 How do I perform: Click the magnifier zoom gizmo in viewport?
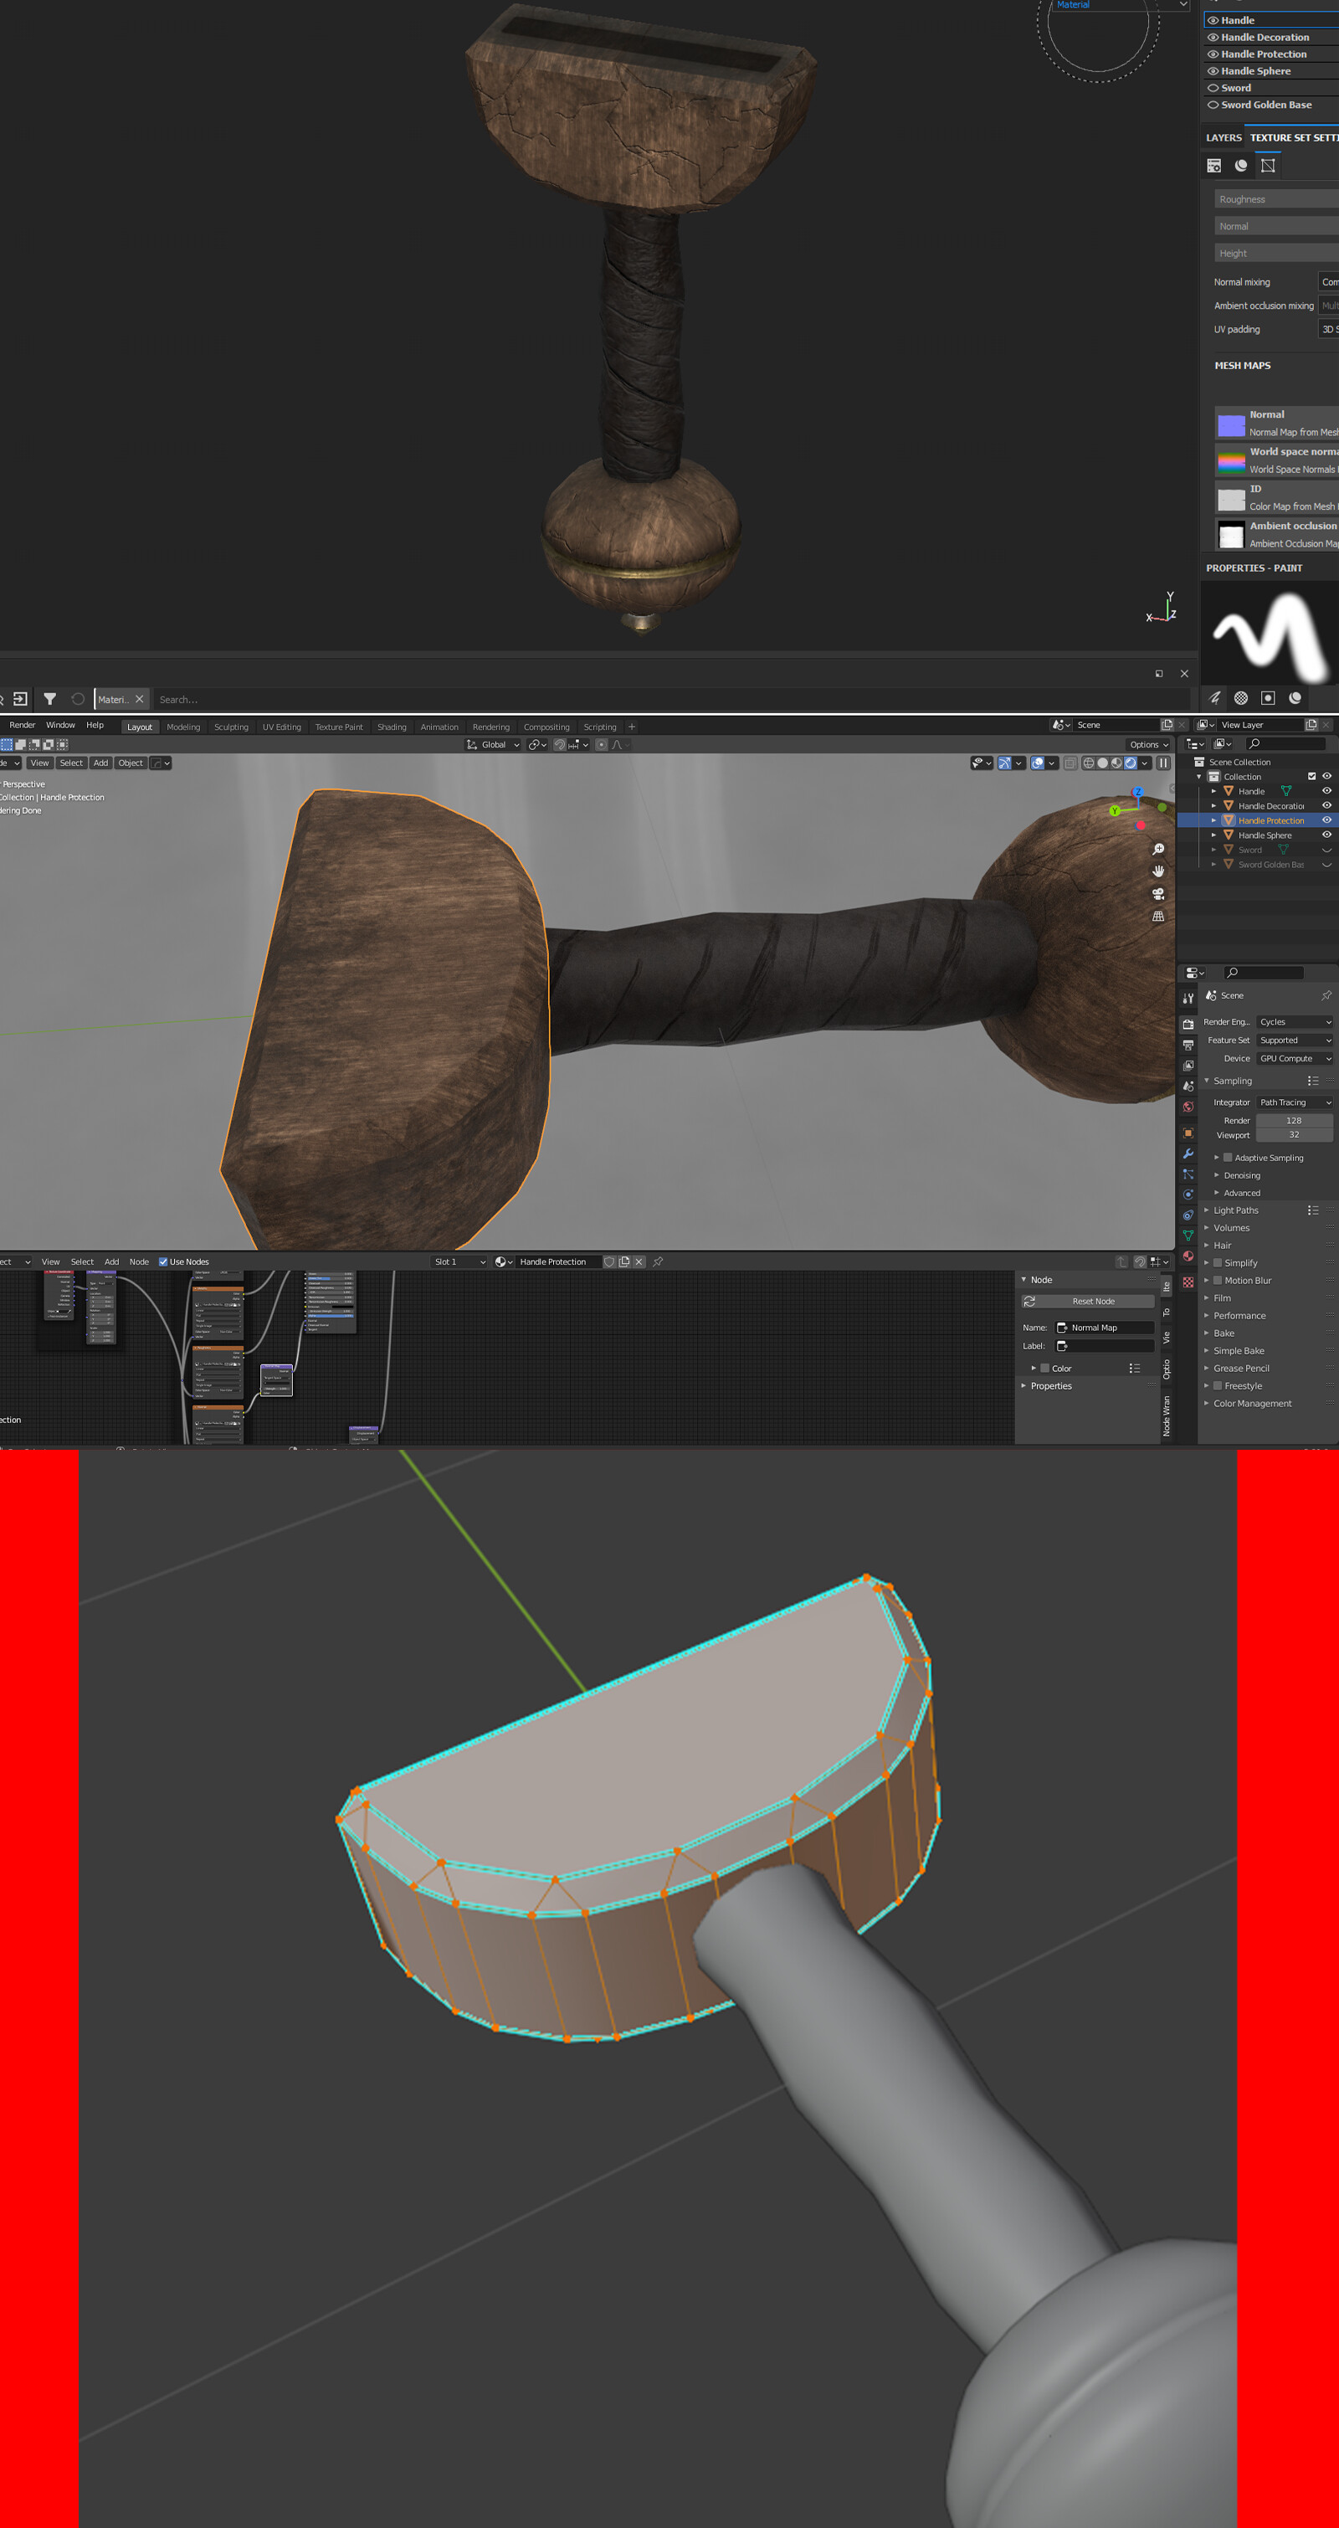[1161, 847]
